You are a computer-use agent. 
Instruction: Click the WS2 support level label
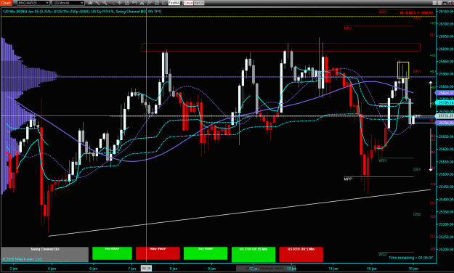coord(383,254)
